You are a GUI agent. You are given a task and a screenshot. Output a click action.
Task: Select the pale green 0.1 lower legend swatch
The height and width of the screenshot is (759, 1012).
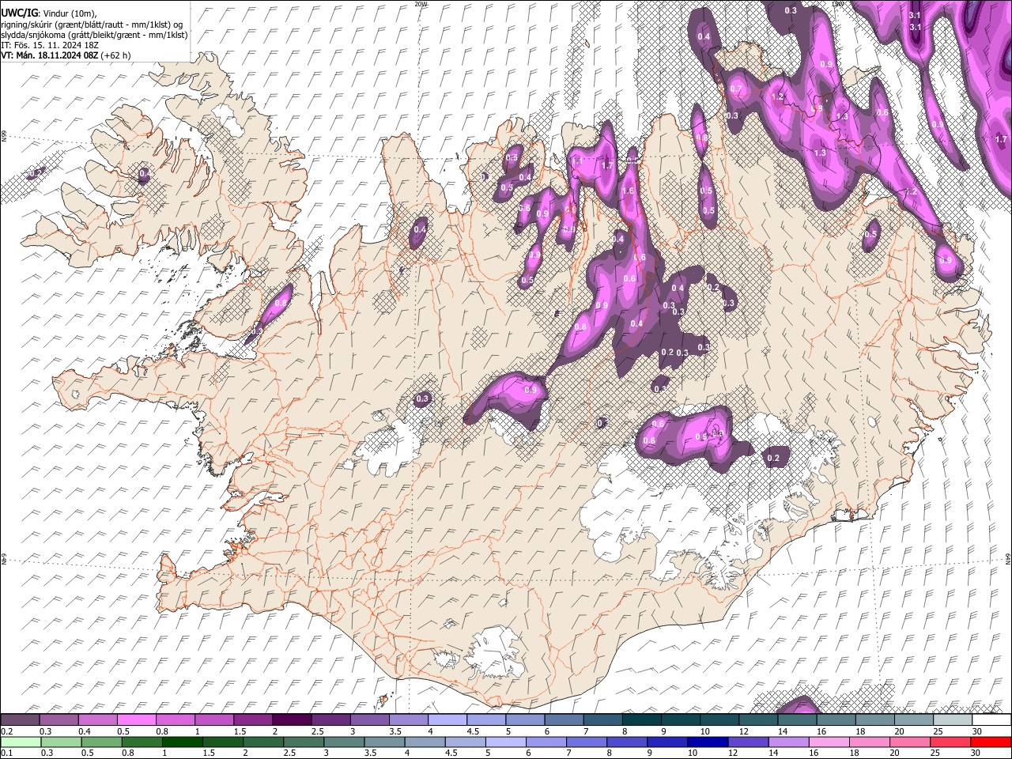(21, 742)
